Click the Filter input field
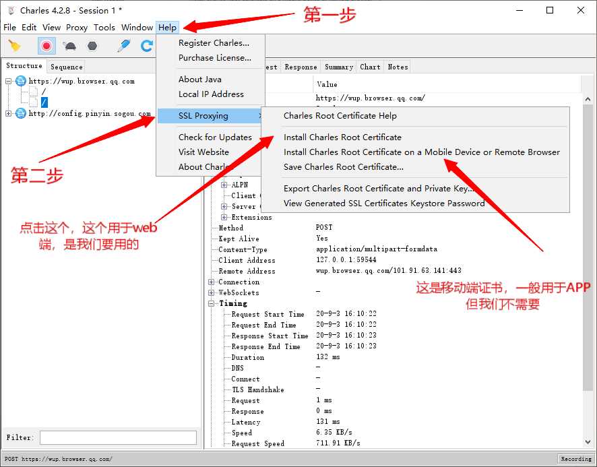This screenshot has width=597, height=467. point(118,437)
